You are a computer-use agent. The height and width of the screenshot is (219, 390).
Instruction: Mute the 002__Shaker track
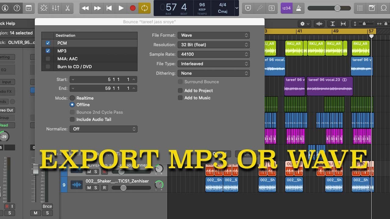click(x=89, y=188)
